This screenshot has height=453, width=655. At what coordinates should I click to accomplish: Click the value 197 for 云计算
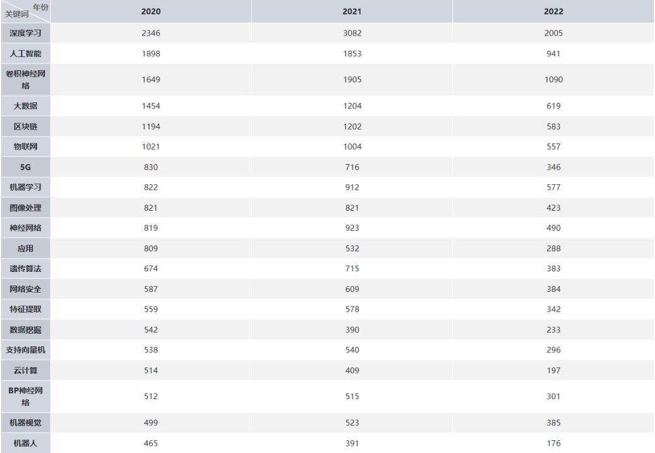(554, 370)
